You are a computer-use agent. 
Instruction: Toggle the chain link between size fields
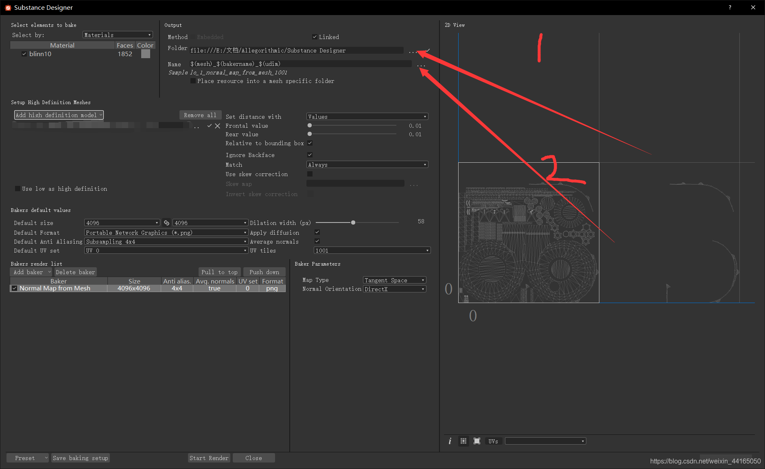(x=166, y=223)
